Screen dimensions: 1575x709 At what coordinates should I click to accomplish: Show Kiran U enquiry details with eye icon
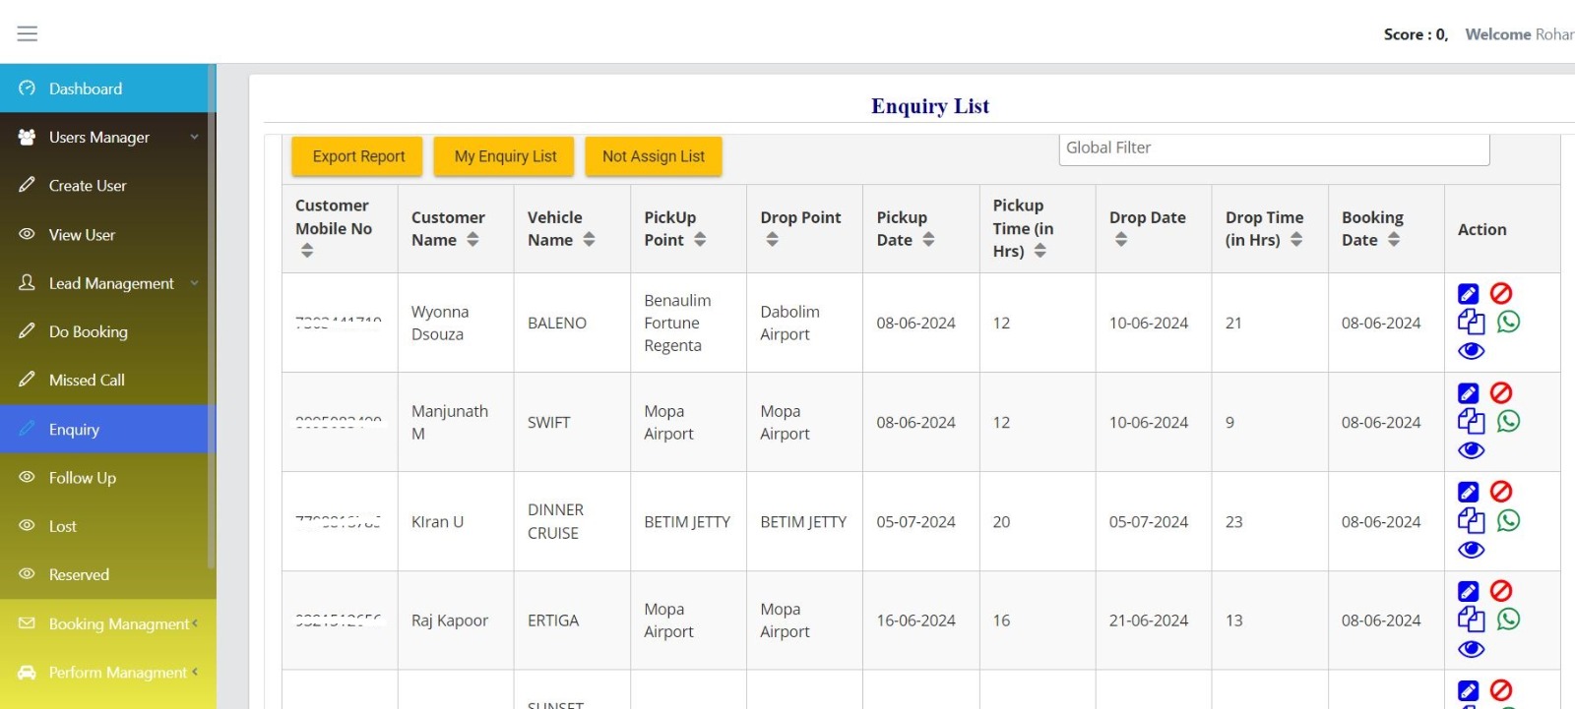[1471, 550]
